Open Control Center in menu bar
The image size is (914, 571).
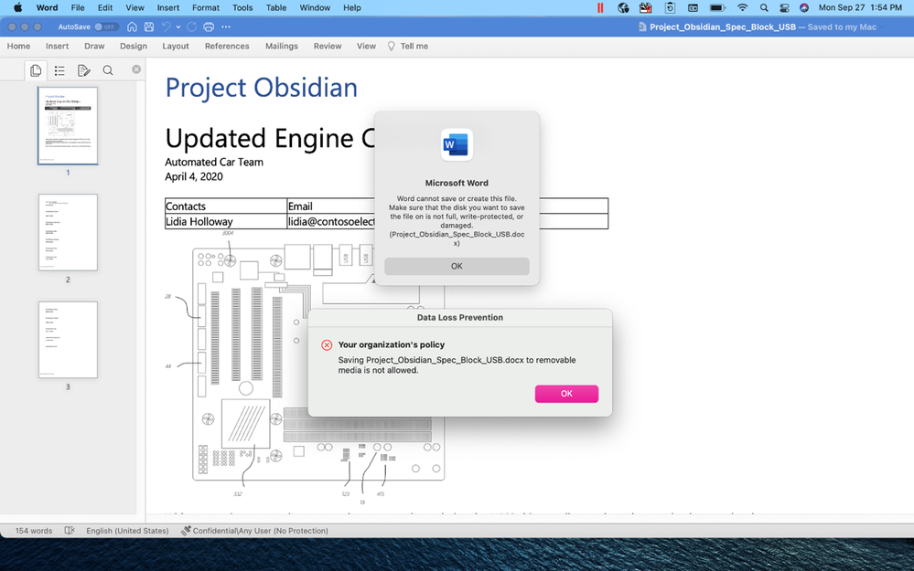(784, 7)
